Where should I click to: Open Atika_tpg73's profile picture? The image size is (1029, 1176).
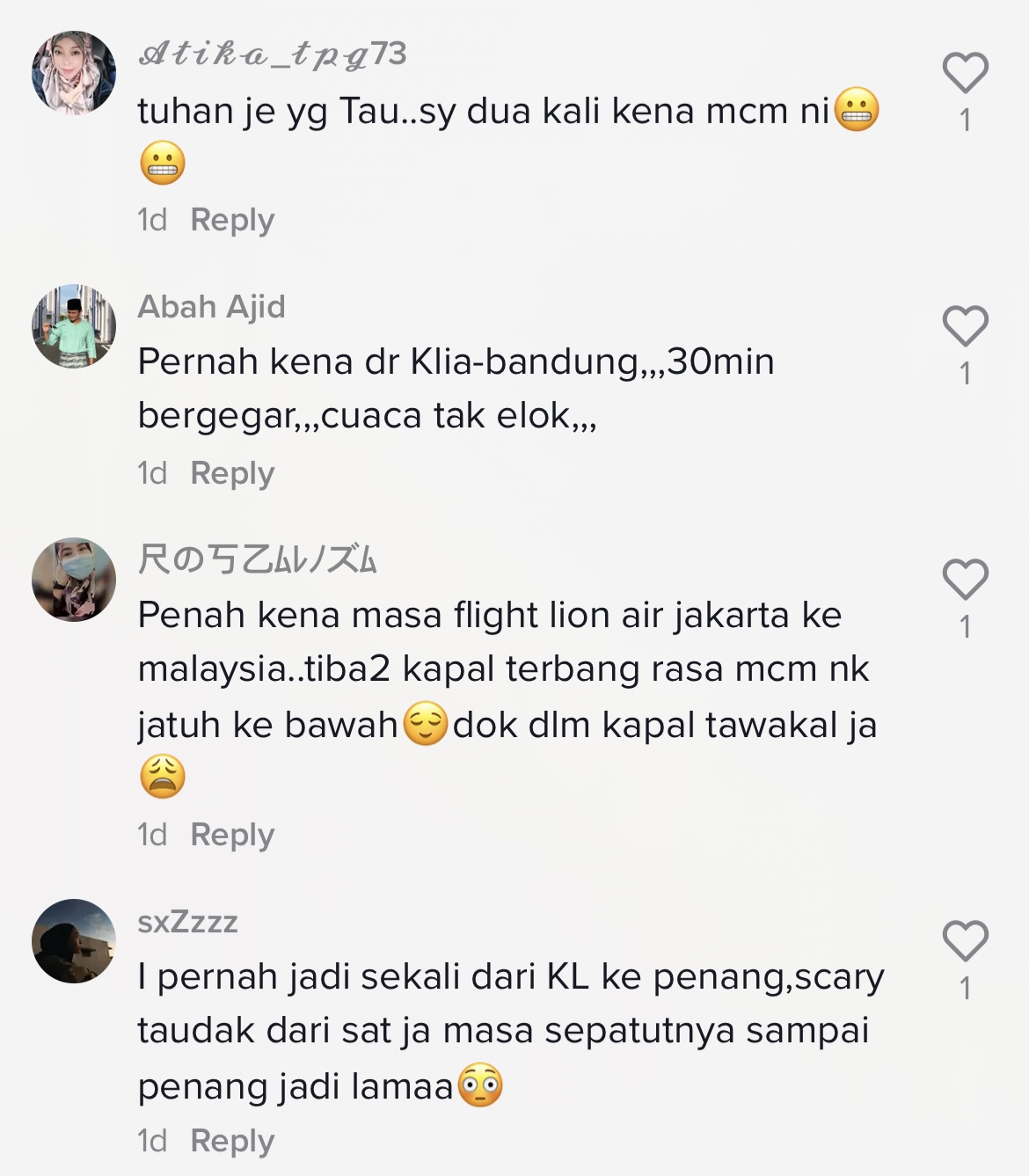pos(74,73)
